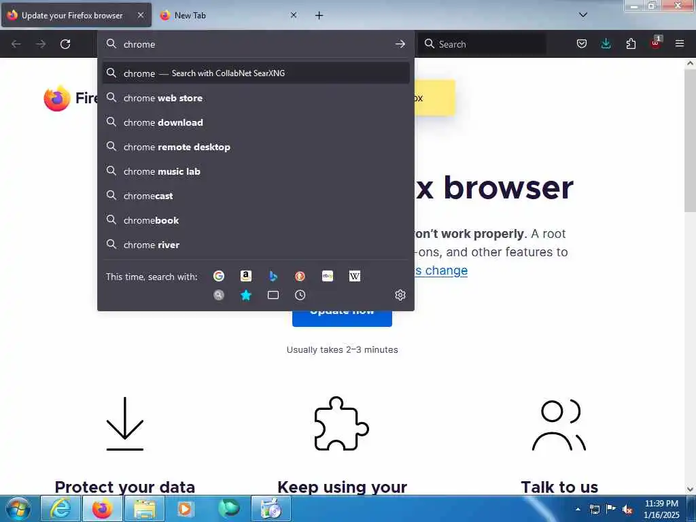Image resolution: width=696 pixels, height=522 pixels.
Task: Select suggestion chrome Search with CollabNet SearXNG
Action: pos(256,73)
